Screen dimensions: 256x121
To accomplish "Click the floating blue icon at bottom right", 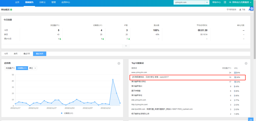I will coord(251,119).
